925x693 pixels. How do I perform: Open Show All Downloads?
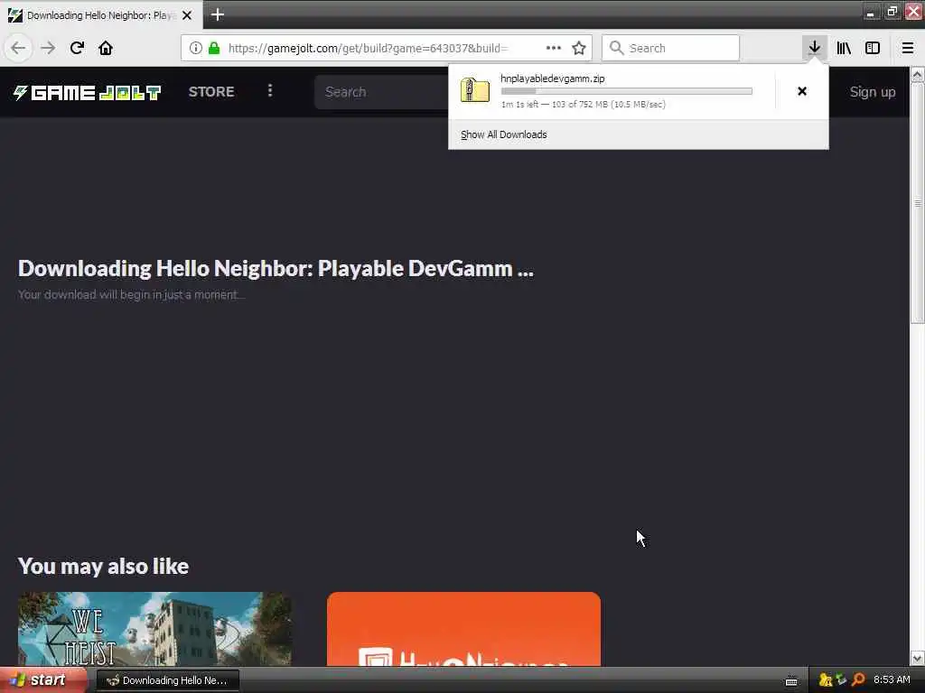504,135
